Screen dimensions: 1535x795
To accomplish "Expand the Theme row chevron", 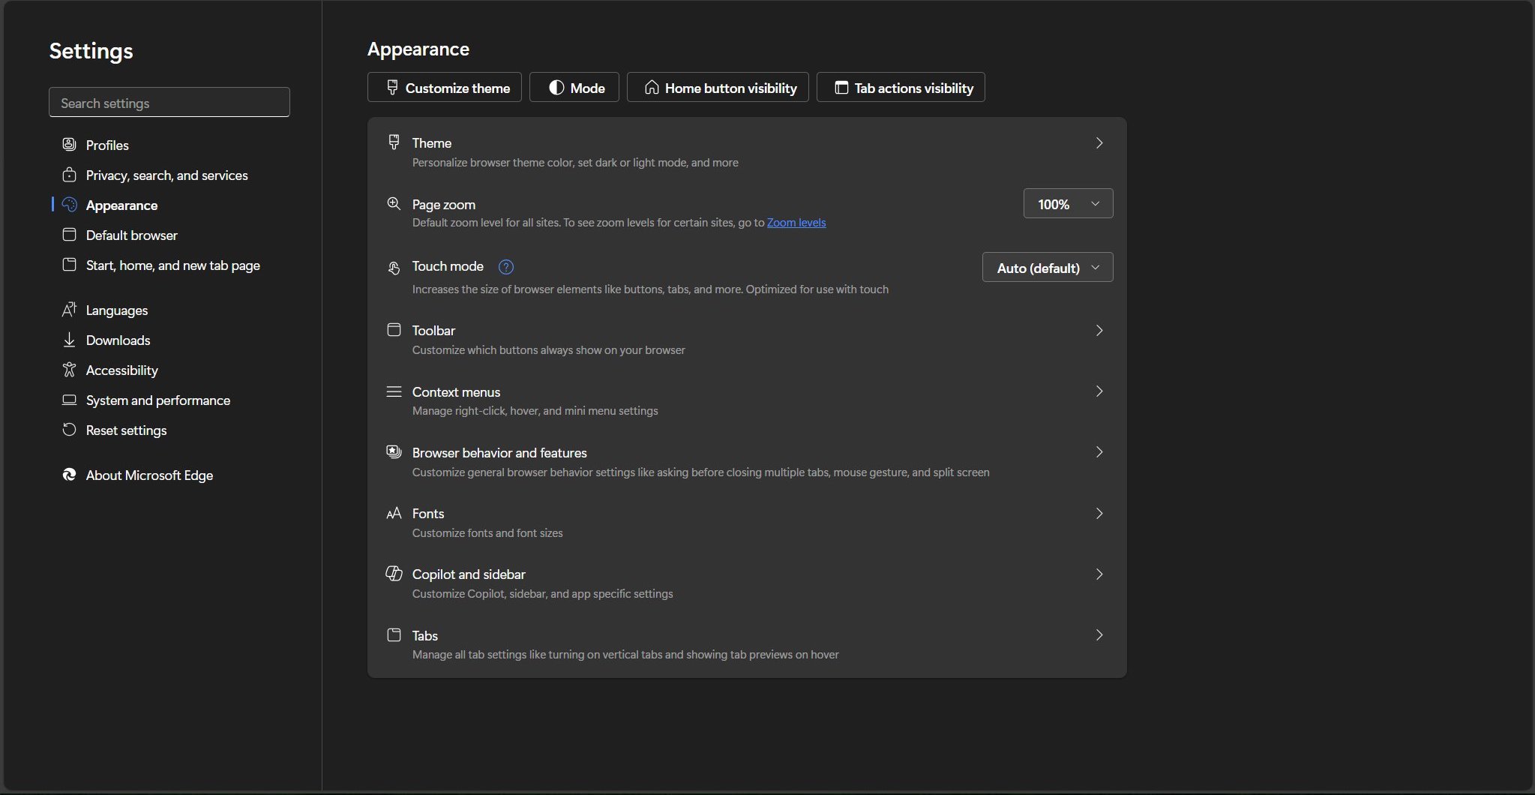I will click(x=1099, y=142).
